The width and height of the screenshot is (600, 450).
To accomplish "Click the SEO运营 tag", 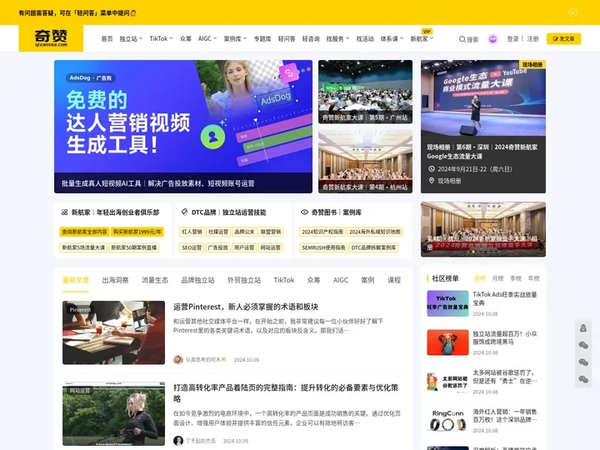I will coord(192,247).
